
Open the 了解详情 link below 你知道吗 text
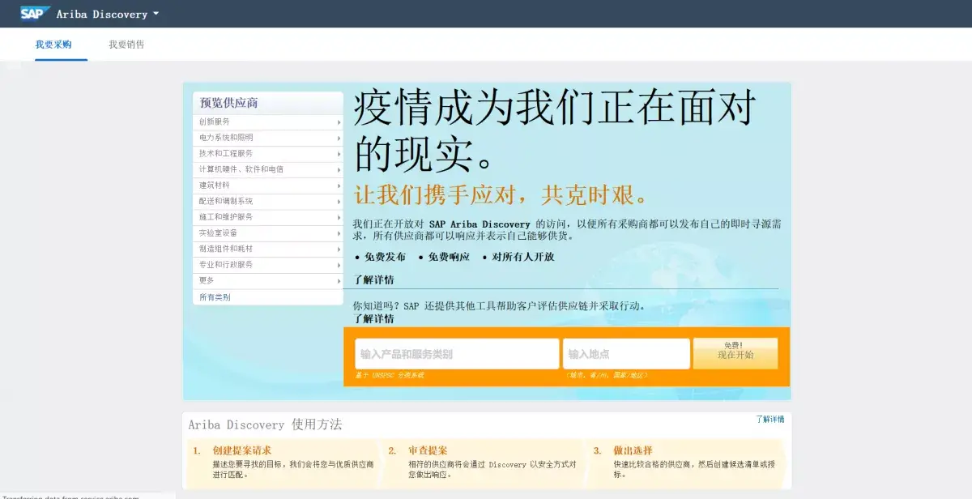(x=374, y=319)
